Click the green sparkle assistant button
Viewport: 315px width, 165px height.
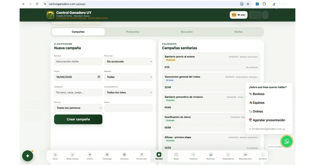point(28,156)
